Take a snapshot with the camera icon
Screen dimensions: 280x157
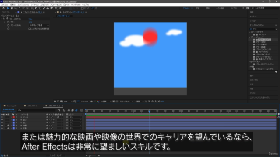coord(91,102)
